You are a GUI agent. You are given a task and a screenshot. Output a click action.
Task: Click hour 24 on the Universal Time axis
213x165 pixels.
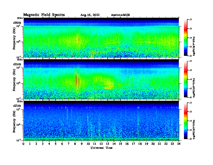pos(179,144)
